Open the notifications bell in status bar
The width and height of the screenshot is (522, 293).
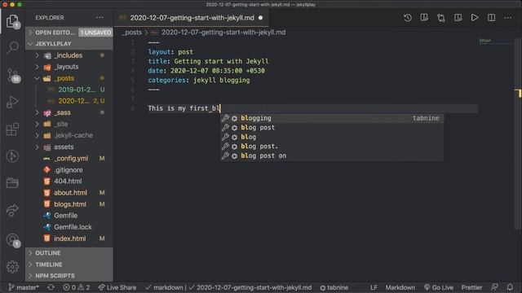click(510, 287)
